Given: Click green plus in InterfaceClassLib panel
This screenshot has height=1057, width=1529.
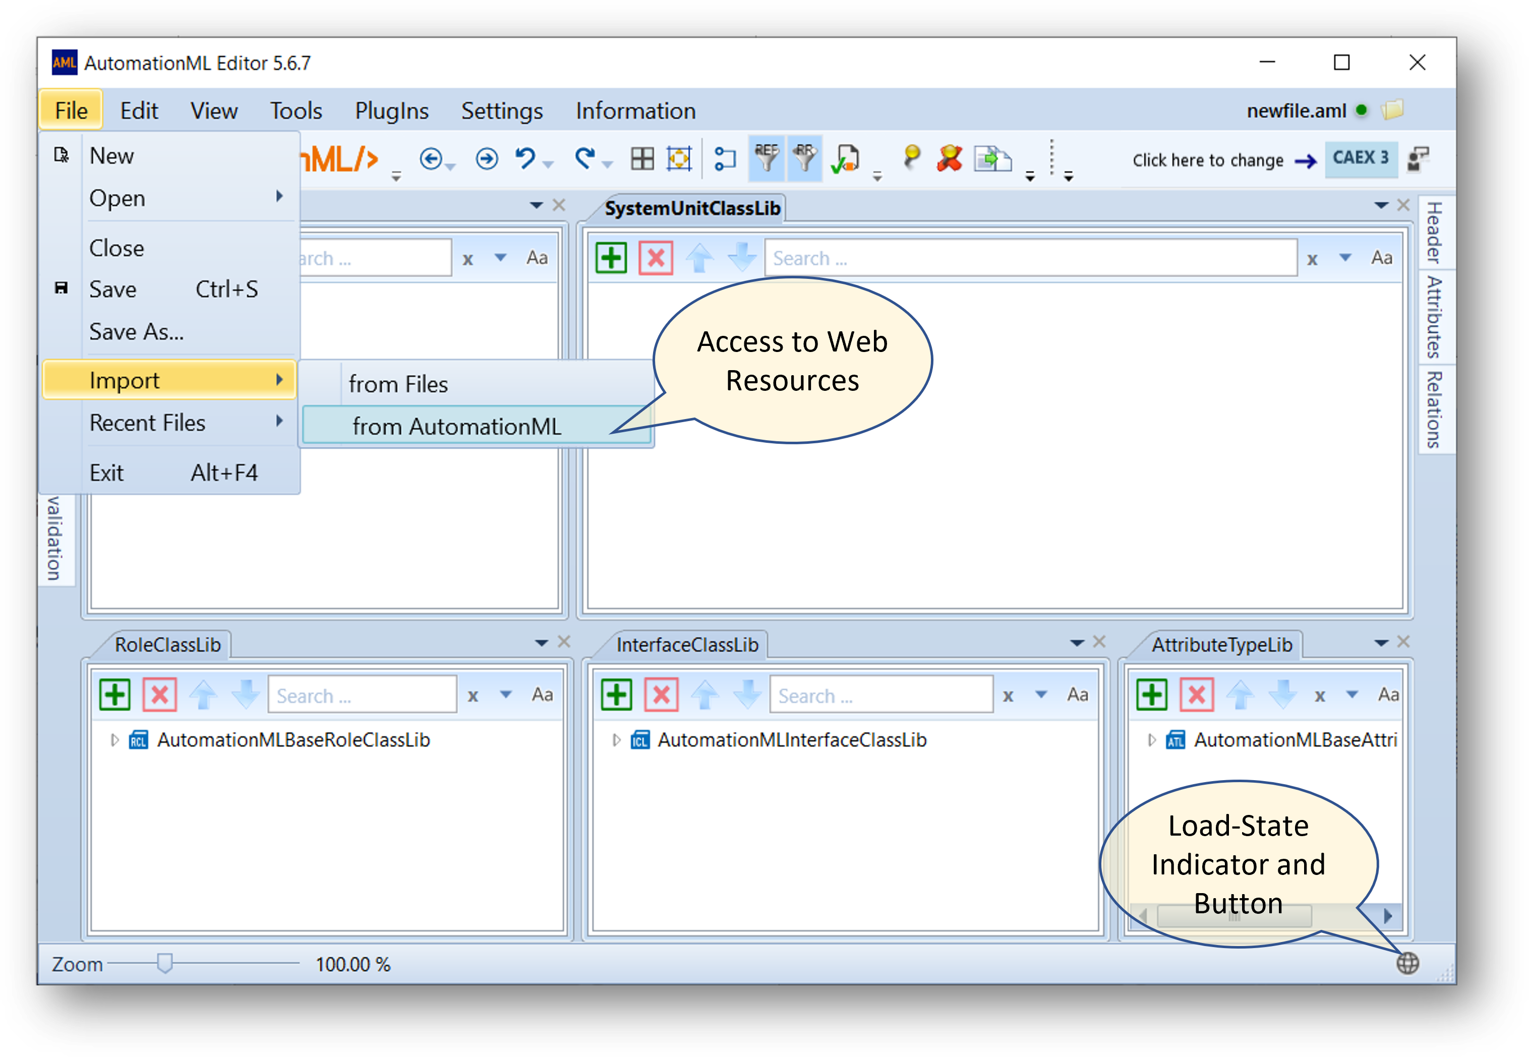Looking at the screenshot, I should click(x=617, y=695).
